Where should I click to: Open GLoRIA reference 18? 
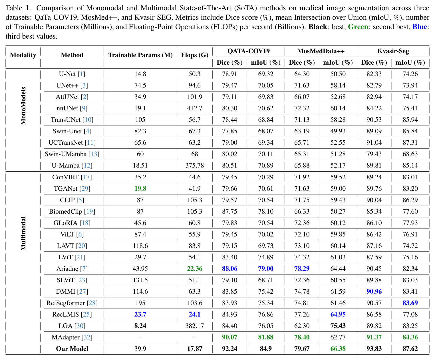click(x=85, y=223)
